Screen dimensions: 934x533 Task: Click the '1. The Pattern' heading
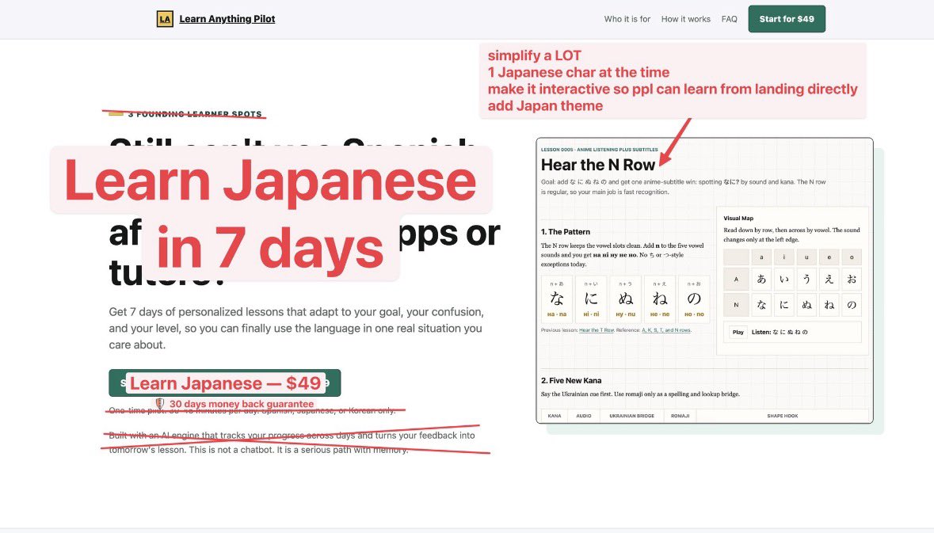click(566, 232)
